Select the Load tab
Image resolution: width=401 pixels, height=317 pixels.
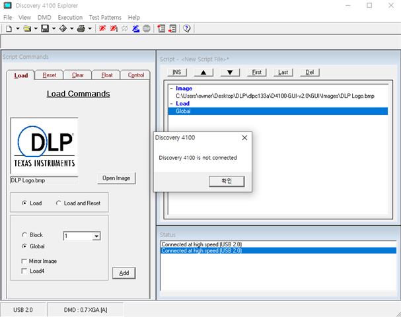(21, 75)
